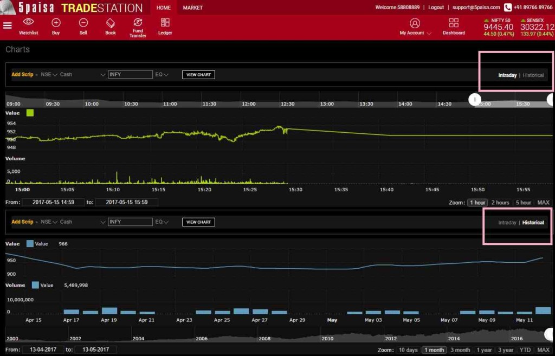Open the hamburger menu icon
This screenshot has height=356, width=555.
click(8, 25)
